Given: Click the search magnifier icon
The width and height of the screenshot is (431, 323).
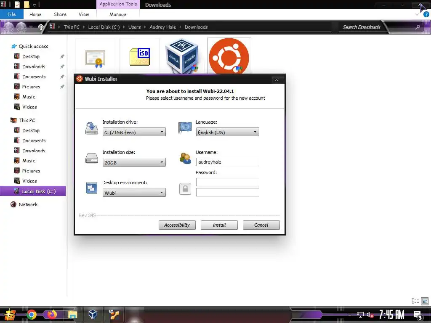Looking at the screenshot, I should (418, 27).
